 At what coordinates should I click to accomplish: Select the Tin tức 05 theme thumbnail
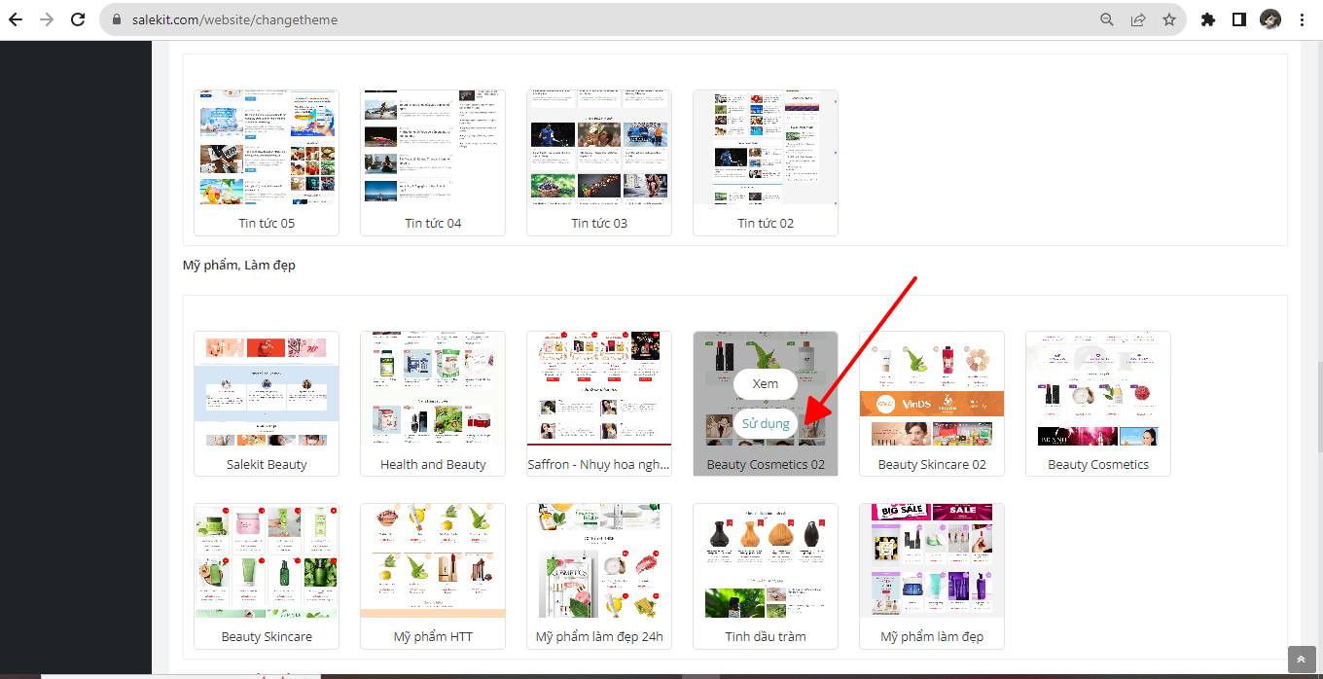coord(267,148)
